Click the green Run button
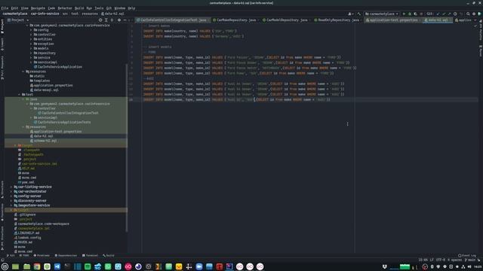 [404, 14]
